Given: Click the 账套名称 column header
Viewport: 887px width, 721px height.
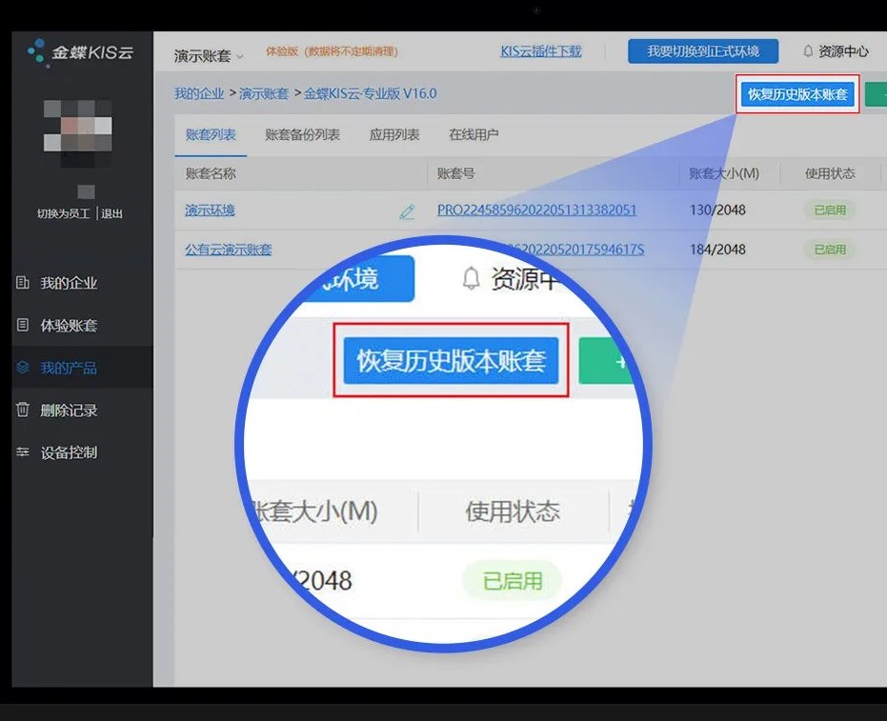Looking at the screenshot, I should 211,173.
